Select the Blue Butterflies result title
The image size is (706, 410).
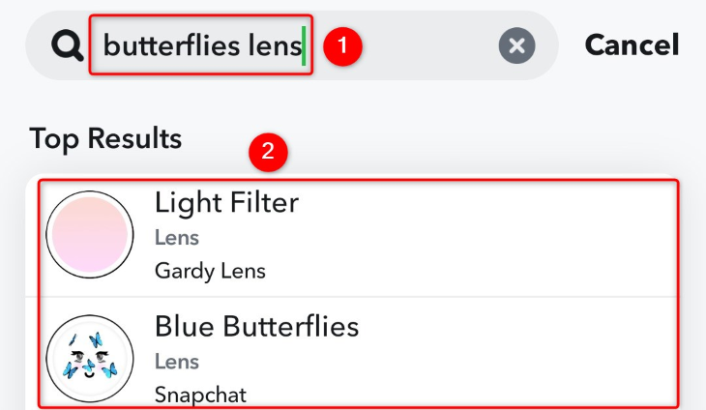(x=256, y=326)
